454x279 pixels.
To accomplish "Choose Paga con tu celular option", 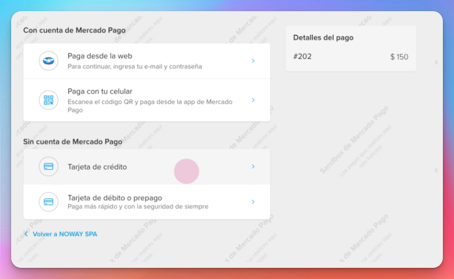I will (x=147, y=100).
